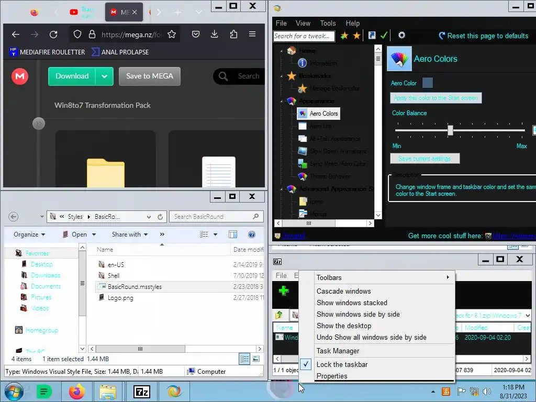Open the Pocket save icon in Firefox
This screenshot has width=536, height=402.
pos(196,34)
